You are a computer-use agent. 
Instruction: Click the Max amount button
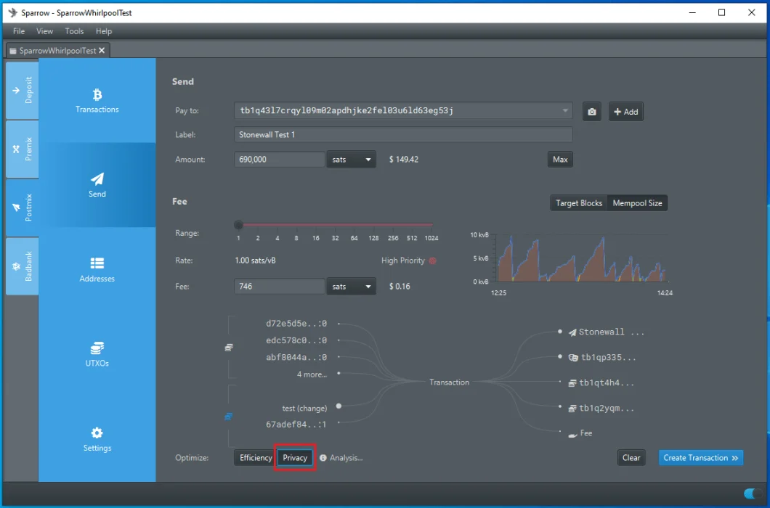560,160
